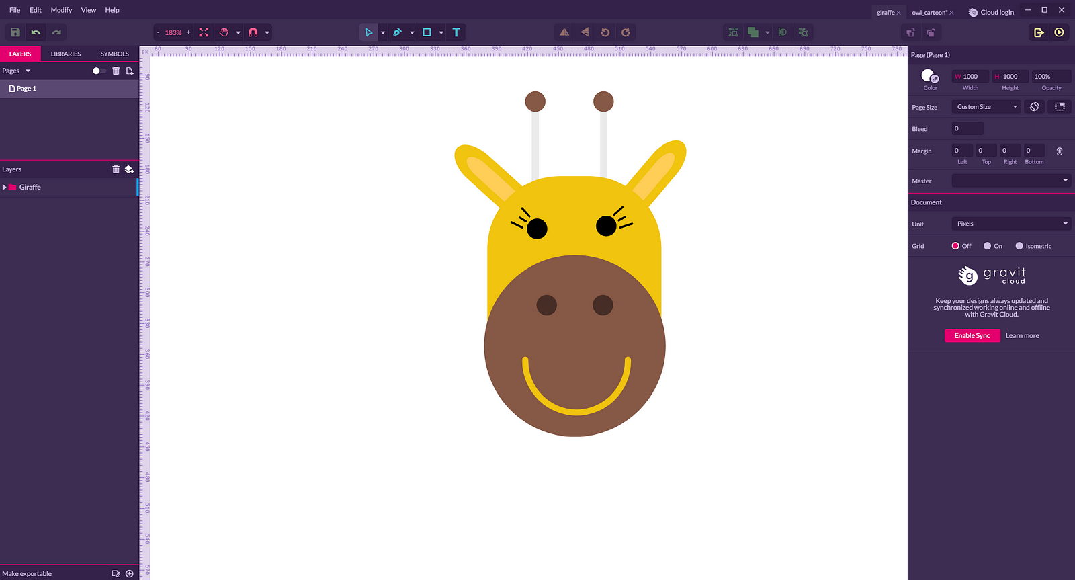Click the Learn more link
Image resolution: width=1075 pixels, height=580 pixels.
tap(1022, 335)
